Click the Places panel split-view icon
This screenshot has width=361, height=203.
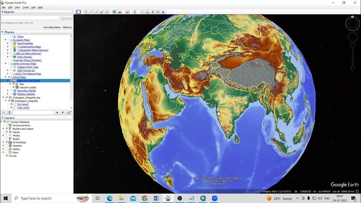pos(9,112)
